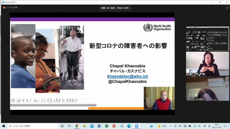Open File Explorer from the taskbar

tap(84, 126)
